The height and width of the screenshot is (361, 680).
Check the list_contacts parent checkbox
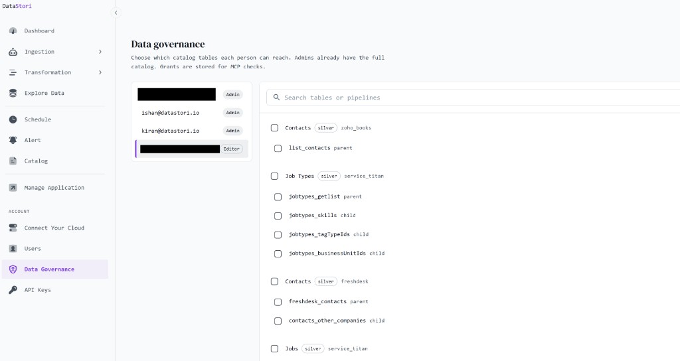[278, 148]
